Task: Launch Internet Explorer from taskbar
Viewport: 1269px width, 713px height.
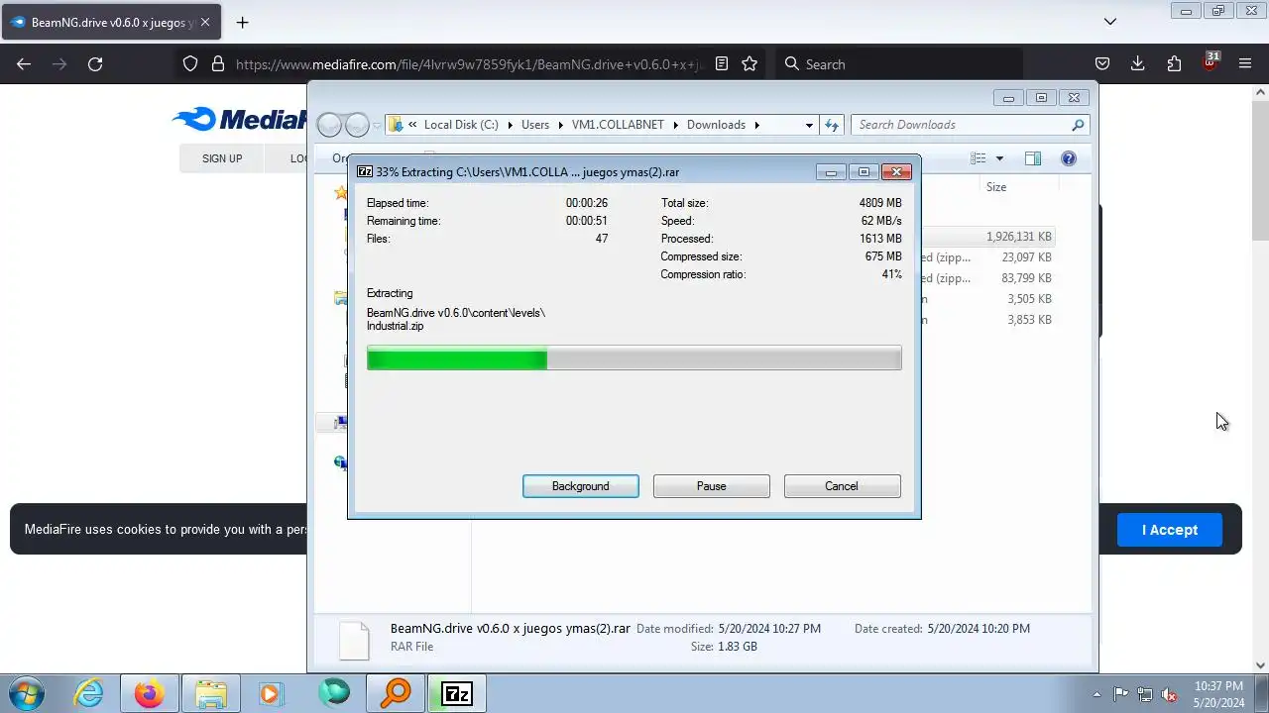Action: (89, 693)
